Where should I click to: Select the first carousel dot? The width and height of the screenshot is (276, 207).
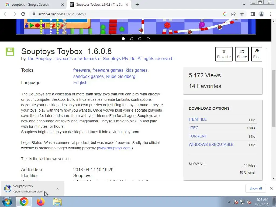click(123, 39)
